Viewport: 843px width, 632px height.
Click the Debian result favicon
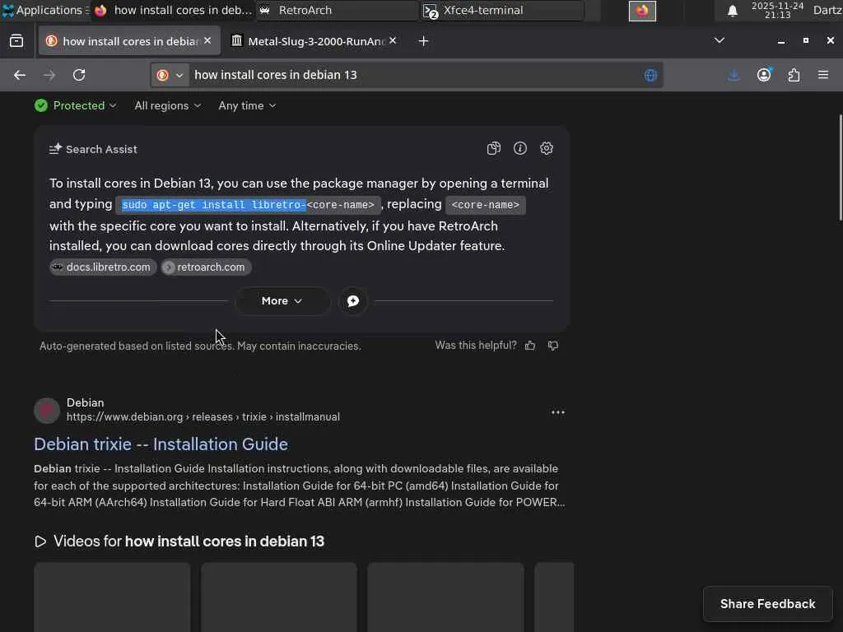pyautogui.click(x=47, y=411)
